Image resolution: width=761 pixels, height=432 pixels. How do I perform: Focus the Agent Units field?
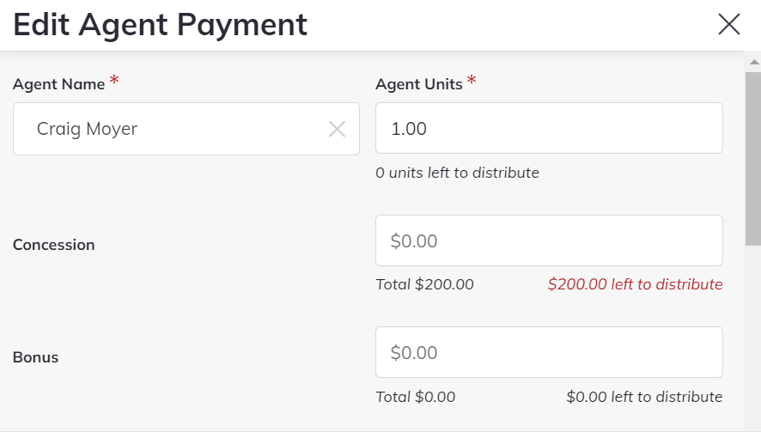pyautogui.click(x=549, y=129)
